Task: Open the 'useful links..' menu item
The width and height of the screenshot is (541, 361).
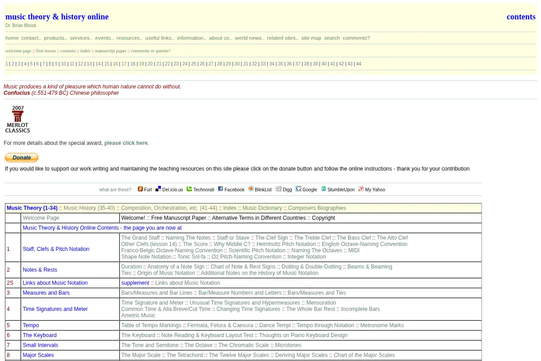Action: click(x=160, y=38)
